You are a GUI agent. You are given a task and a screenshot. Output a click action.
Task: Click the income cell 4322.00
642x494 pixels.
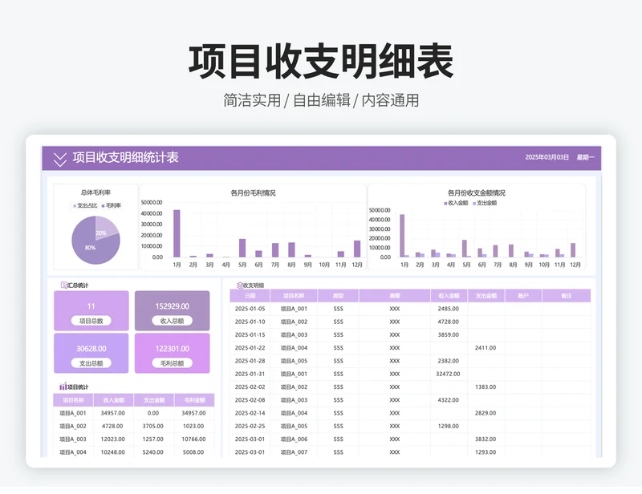(x=449, y=400)
